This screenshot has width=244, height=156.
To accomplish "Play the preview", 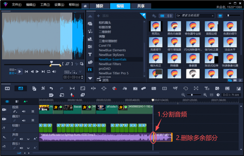I will pos(20,72).
